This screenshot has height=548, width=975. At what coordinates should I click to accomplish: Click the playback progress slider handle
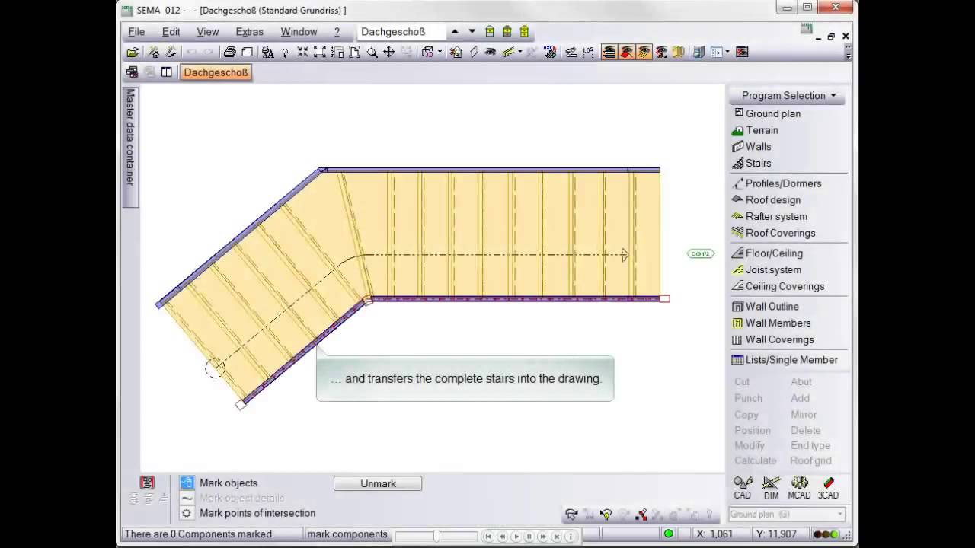(436, 537)
